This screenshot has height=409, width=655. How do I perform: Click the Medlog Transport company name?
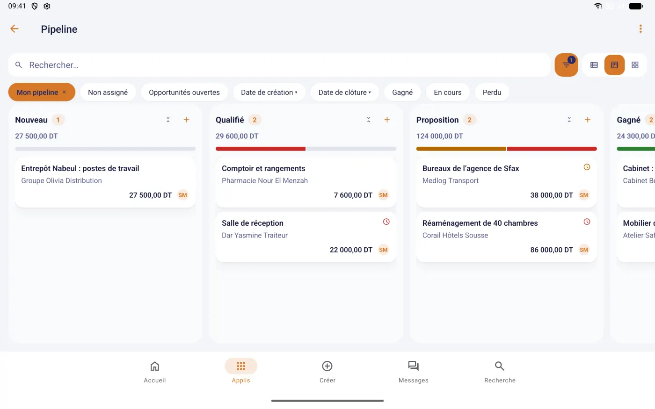[451, 180]
